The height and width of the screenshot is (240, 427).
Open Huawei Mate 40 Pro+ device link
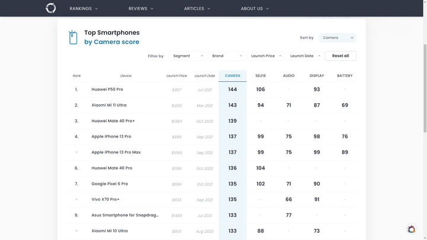tap(113, 121)
